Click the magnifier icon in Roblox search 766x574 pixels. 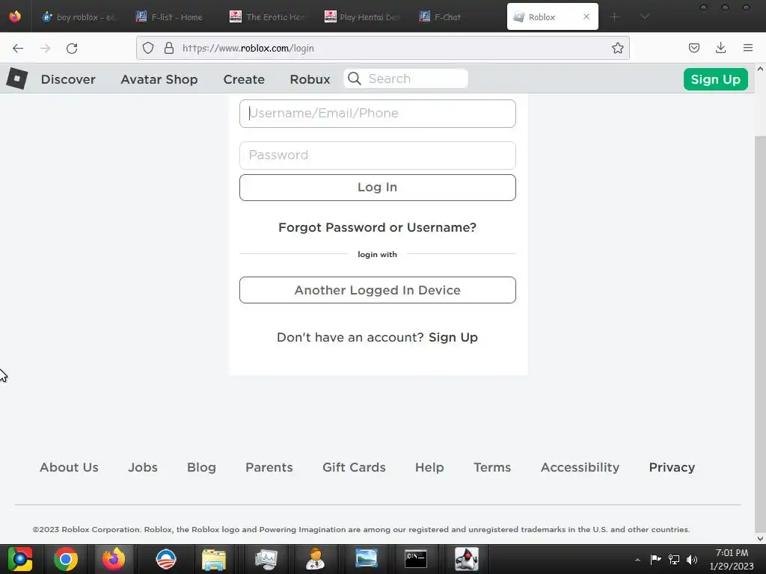click(x=355, y=78)
